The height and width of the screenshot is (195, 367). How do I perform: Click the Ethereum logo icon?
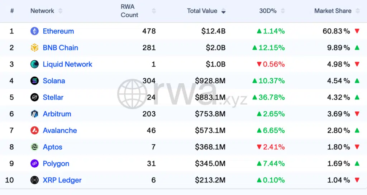point(34,31)
